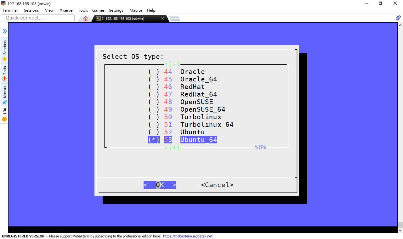Viewport: 403px width, 239px height.
Task: Open the Games menu
Action: point(98,10)
